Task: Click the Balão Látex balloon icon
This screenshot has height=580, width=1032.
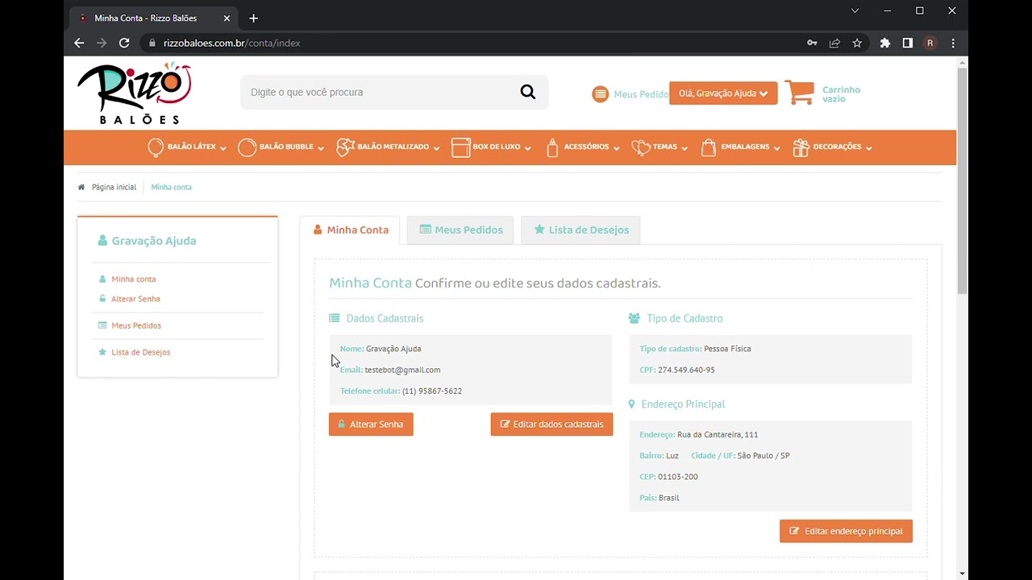Action: pyautogui.click(x=156, y=147)
